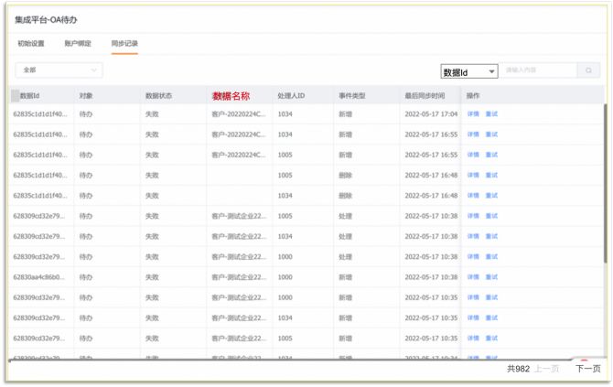Click the 最后同步时间 column header
This screenshot has height=387, width=613.
(425, 95)
